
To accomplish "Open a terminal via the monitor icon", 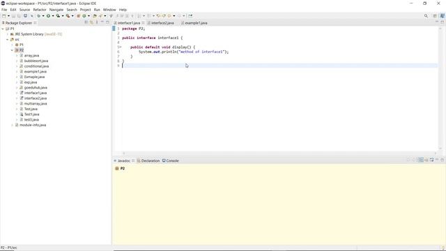I will 25,15.
